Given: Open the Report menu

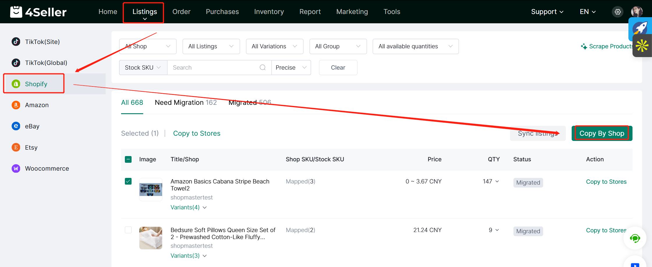Looking at the screenshot, I should click(x=310, y=12).
